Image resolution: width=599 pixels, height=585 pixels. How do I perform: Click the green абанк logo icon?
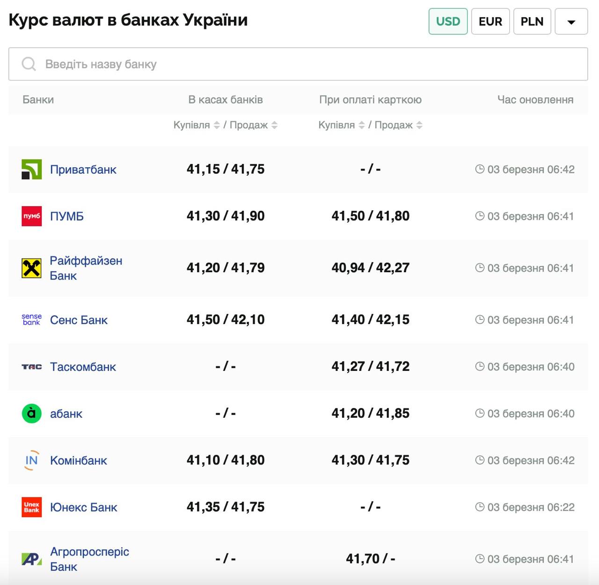click(x=31, y=414)
